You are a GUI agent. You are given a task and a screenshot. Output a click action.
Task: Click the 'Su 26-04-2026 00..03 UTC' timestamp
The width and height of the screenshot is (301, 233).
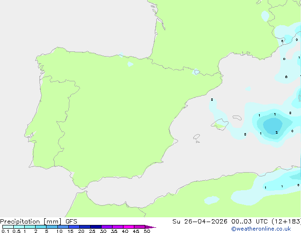pyautogui.click(x=220, y=222)
